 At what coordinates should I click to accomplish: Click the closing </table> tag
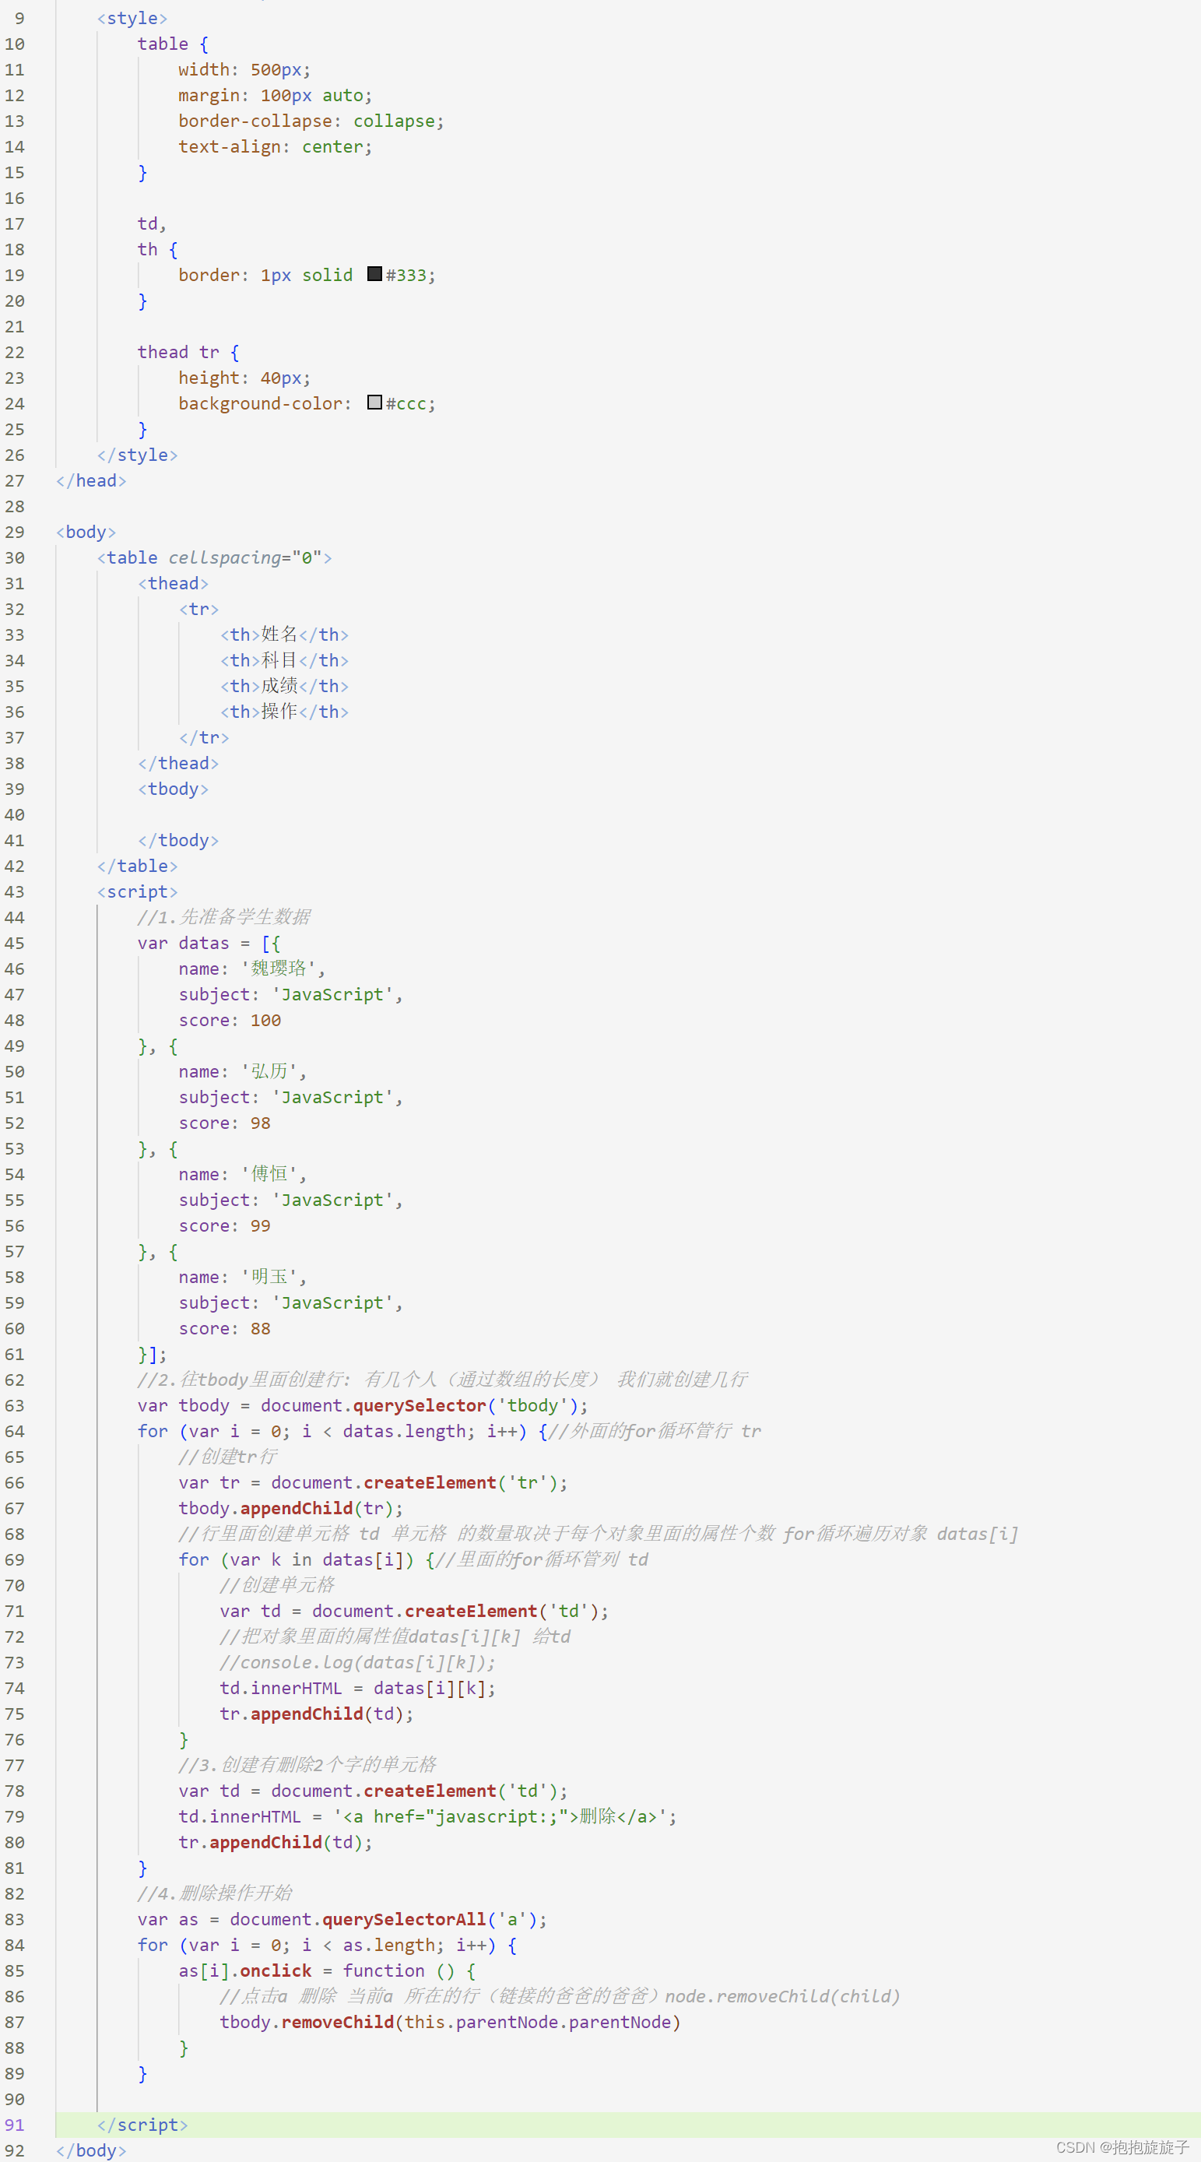pyautogui.click(x=137, y=865)
